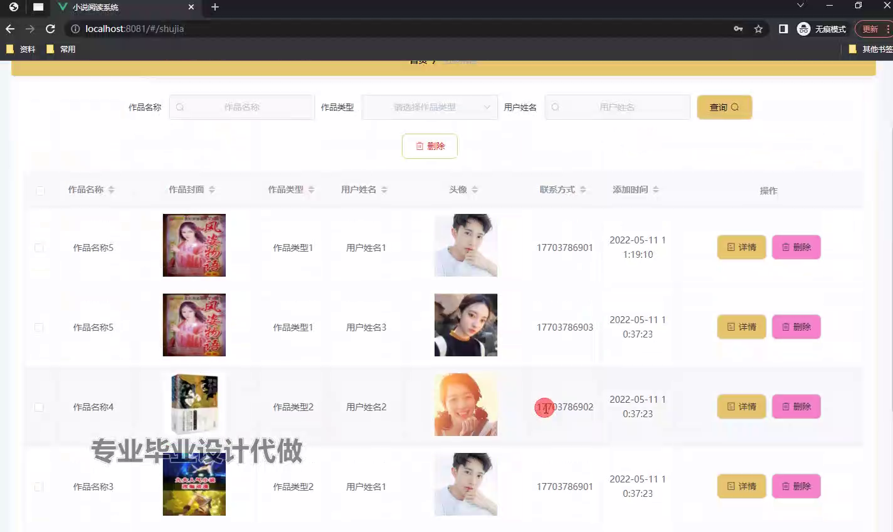Sort by 联系方式 column arrows

pos(583,189)
